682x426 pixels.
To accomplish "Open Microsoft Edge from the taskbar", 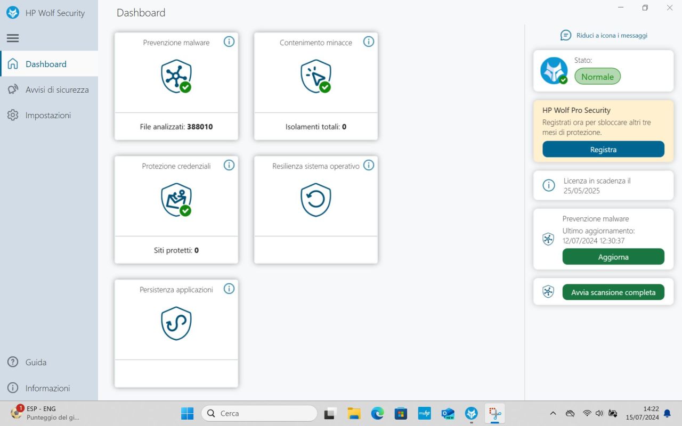I will point(378,413).
